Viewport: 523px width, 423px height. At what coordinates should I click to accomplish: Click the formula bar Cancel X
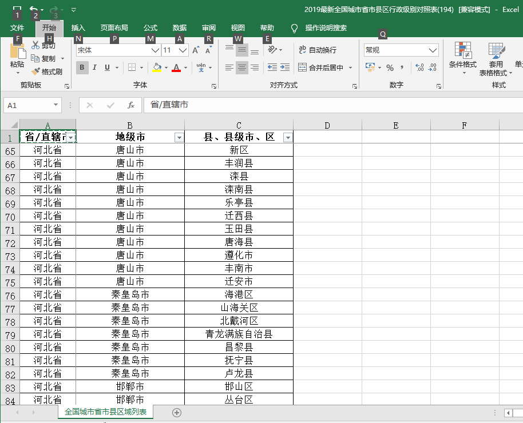[x=90, y=105]
